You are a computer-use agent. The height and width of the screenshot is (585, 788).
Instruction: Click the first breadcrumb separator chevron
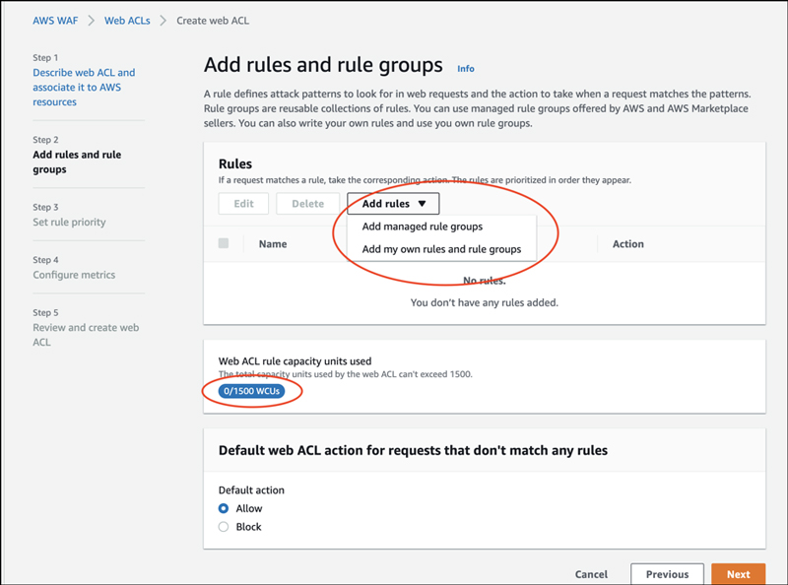coord(92,21)
